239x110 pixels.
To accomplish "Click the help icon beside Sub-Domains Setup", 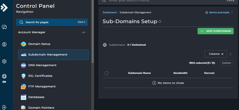I will [x=160, y=22].
